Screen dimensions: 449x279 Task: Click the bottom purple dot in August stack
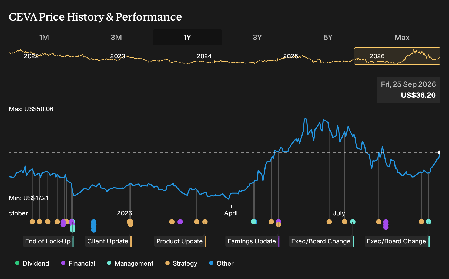click(386, 227)
